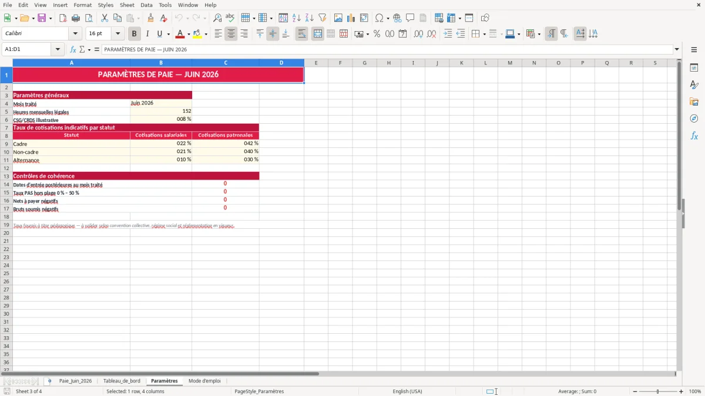This screenshot has width=705, height=396.
Task: Open the font name dropdown
Action: (75, 33)
